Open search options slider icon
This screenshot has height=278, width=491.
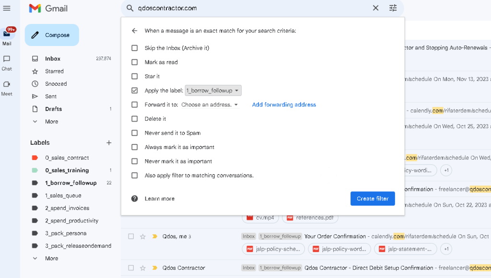click(x=393, y=8)
